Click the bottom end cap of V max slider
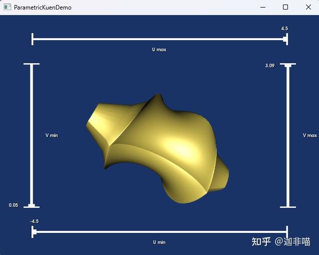Image resolution: width=319 pixels, height=255 pixels. point(288,207)
